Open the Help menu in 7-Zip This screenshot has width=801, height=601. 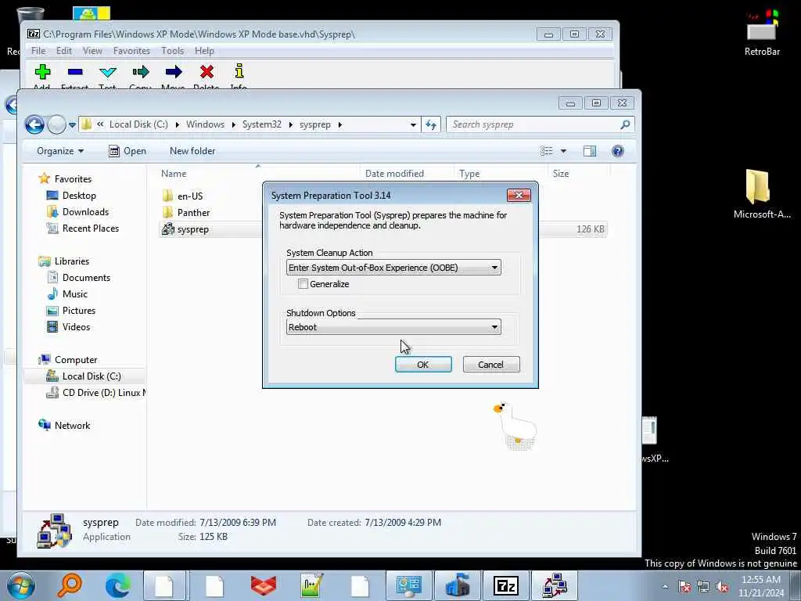click(x=204, y=51)
